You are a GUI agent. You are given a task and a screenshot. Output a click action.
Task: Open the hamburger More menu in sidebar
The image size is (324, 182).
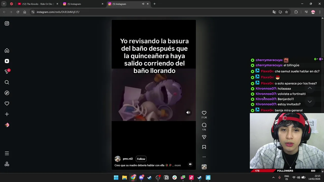point(7,153)
